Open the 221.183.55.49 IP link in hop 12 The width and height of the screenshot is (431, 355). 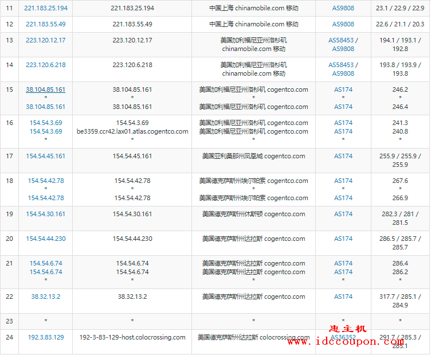(x=46, y=24)
